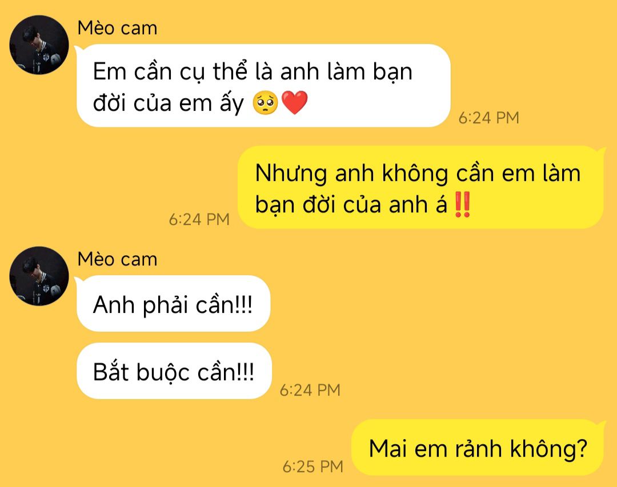
Task: Open the topmost Mèo cam profile avatar
Action: [39, 45]
